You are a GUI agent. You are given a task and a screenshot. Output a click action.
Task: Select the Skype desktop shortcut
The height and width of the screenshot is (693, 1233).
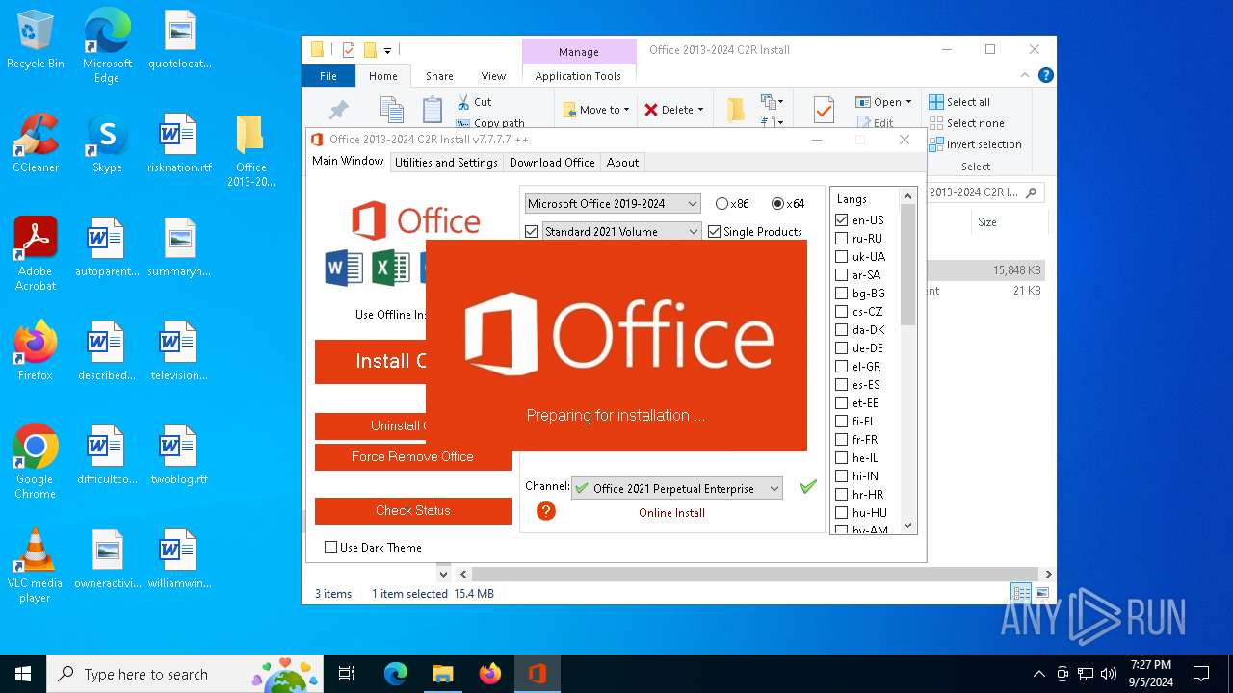coord(107,142)
